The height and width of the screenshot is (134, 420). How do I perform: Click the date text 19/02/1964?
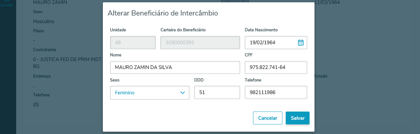click(263, 42)
